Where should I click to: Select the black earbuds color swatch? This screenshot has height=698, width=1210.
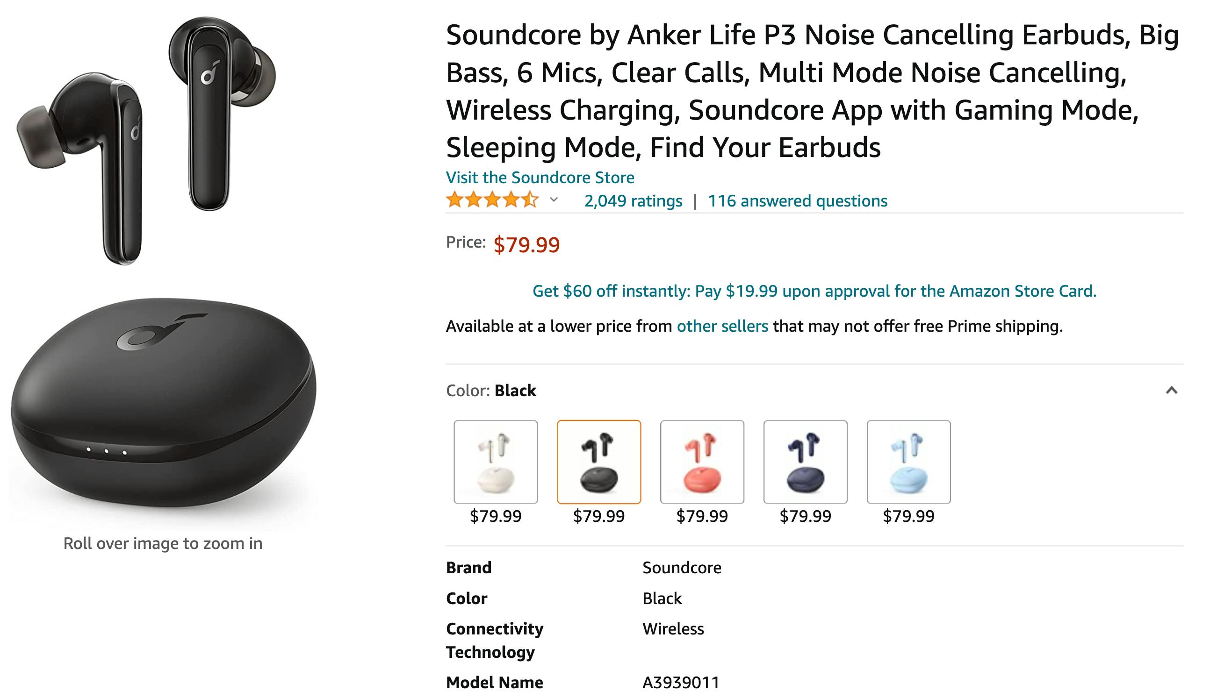(598, 462)
